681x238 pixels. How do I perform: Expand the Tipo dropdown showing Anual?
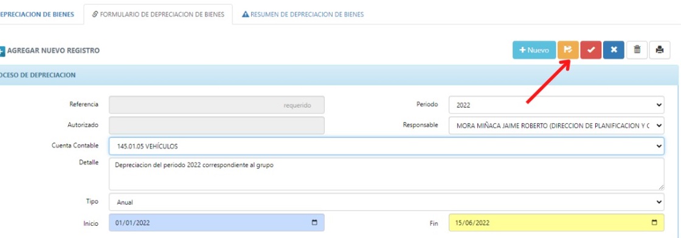click(x=386, y=202)
